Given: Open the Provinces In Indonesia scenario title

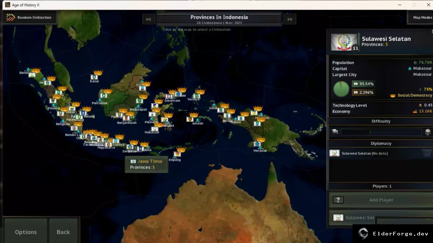Looking at the screenshot, I should click(219, 19).
